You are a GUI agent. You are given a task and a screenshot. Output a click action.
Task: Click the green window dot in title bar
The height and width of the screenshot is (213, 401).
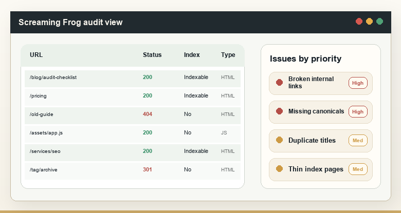380,22
